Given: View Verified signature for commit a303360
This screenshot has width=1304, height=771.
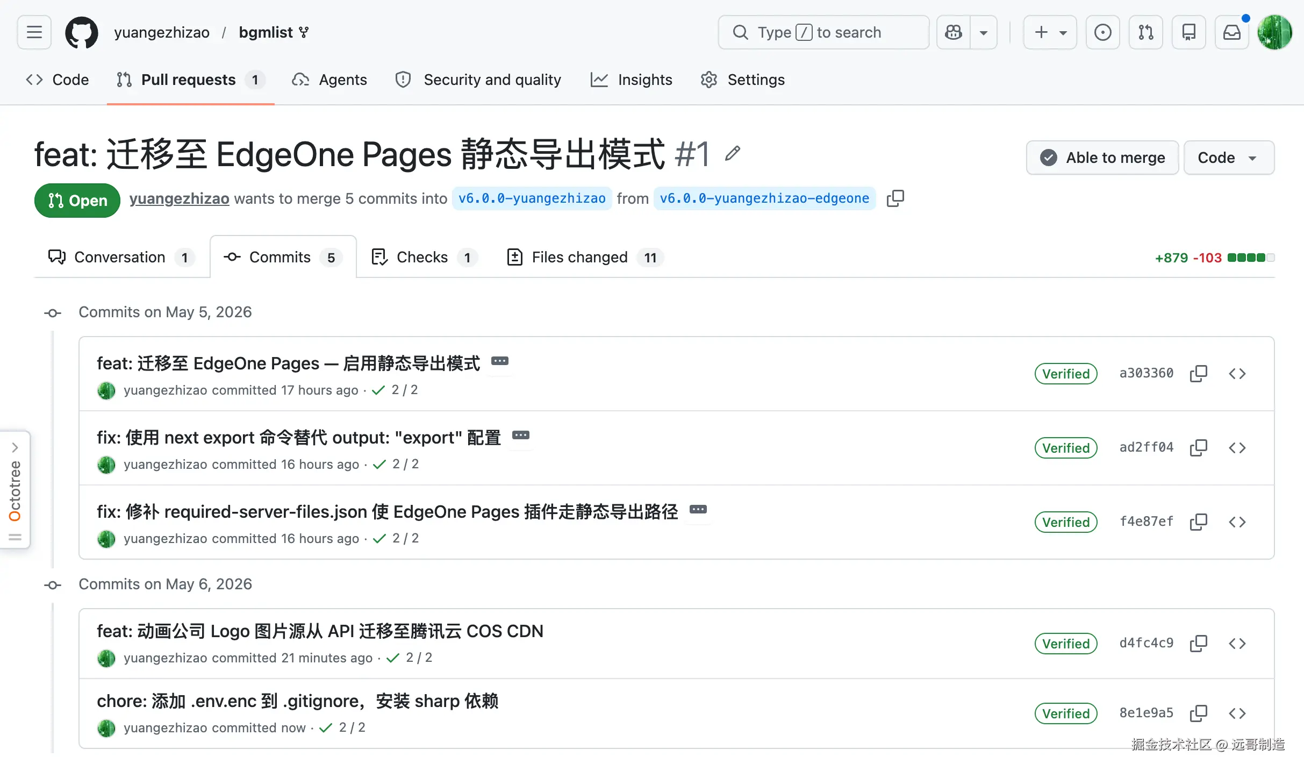Looking at the screenshot, I should [1066, 374].
